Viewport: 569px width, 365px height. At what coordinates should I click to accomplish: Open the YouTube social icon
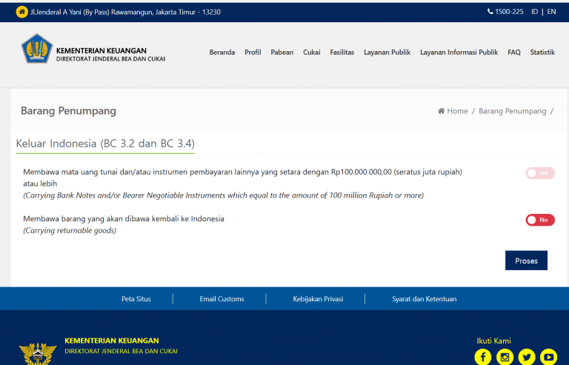pos(548,357)
